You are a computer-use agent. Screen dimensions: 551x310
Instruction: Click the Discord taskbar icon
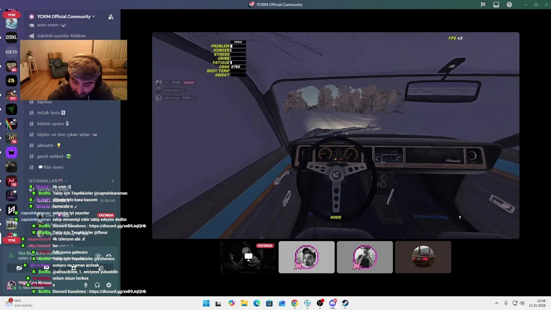(332, 303)
